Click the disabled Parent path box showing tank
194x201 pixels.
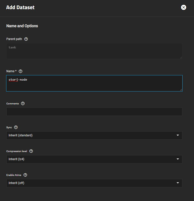94,51
